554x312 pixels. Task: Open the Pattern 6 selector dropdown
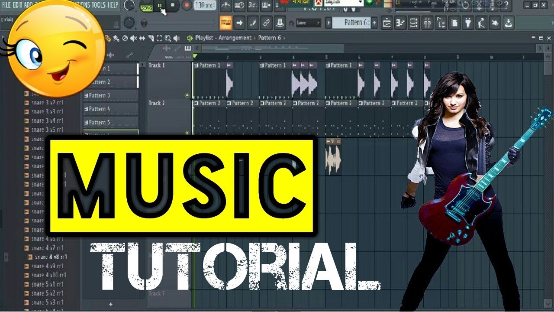click(x=352, y=23)
